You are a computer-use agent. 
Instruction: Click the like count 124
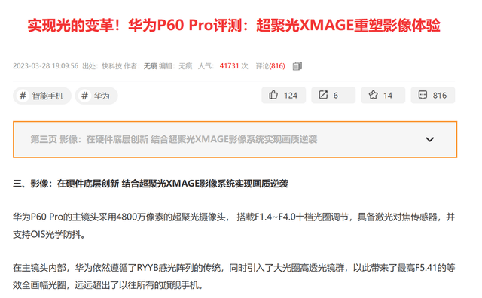(x=291, y=96)
